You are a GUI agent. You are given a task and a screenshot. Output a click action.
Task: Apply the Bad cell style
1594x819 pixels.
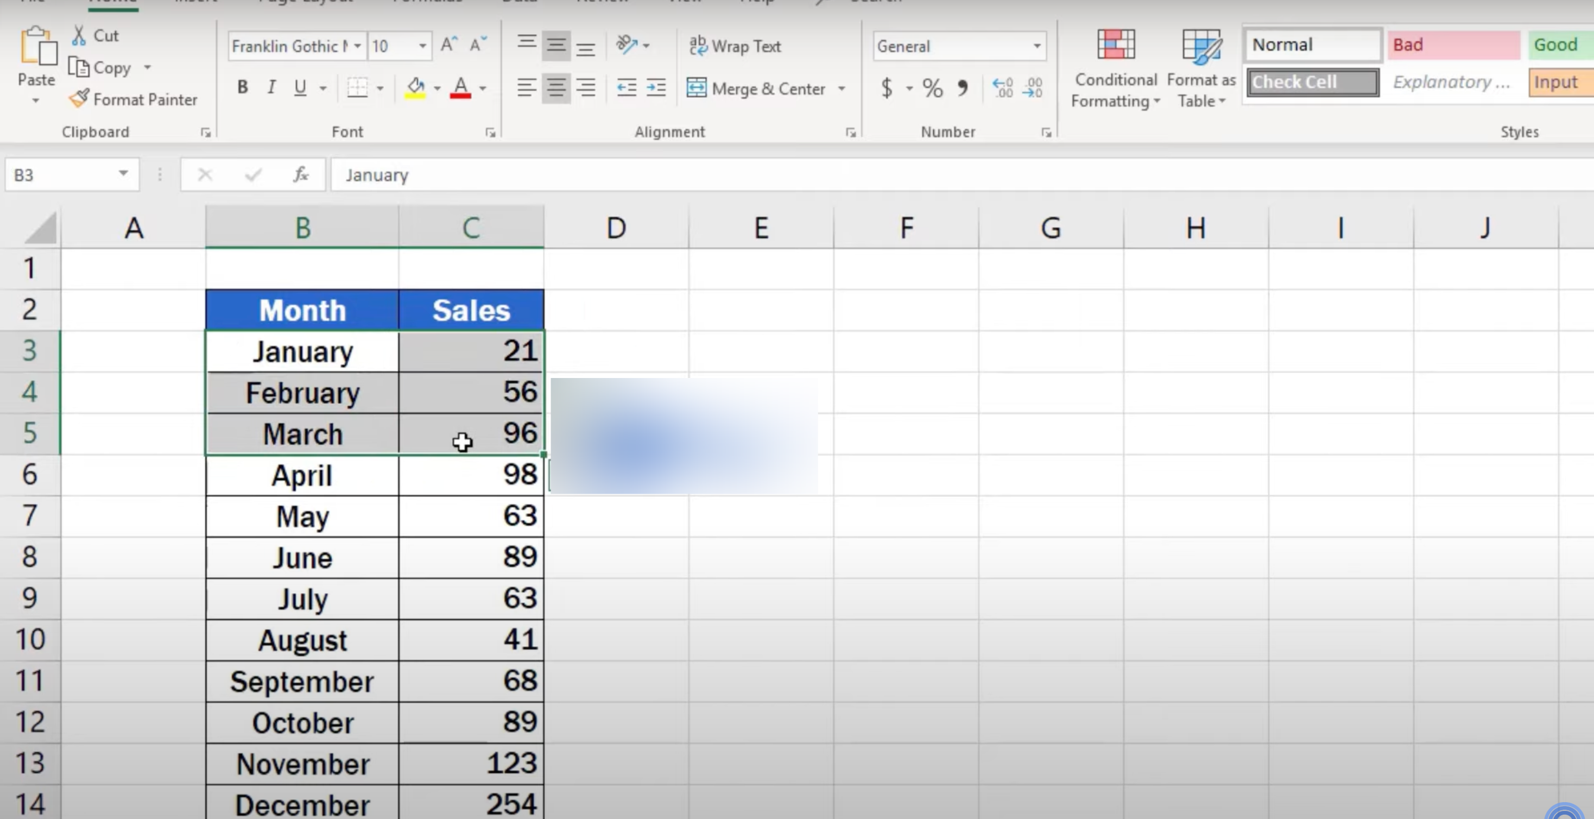point(1452,45)
